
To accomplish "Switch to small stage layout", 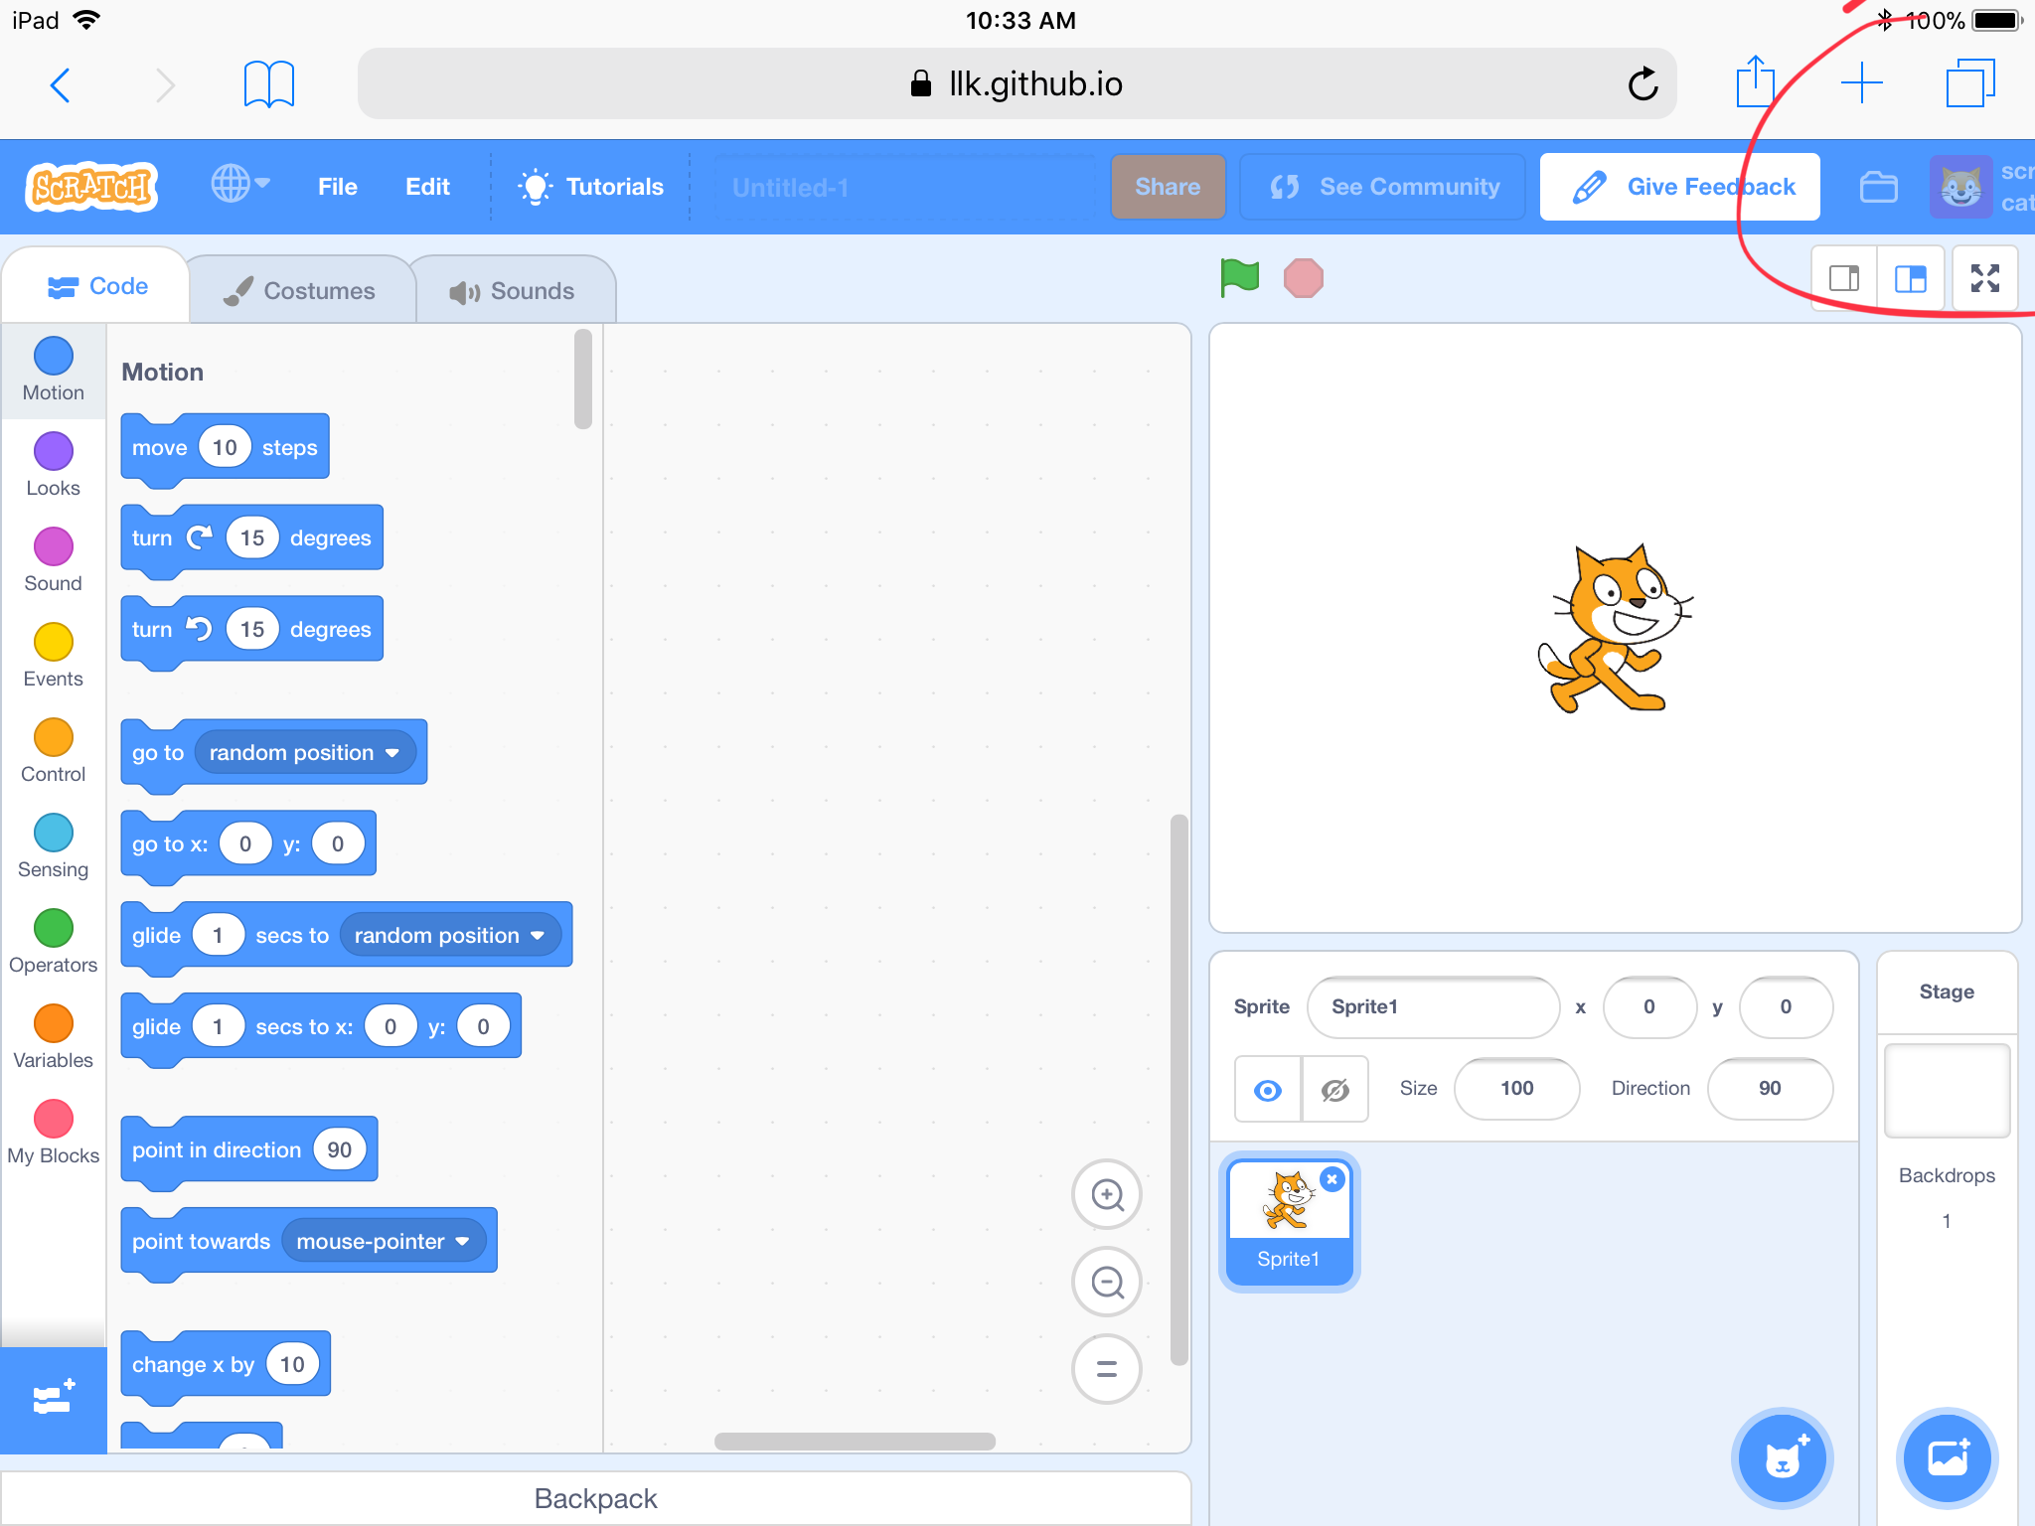I will pyautogui.click(x=1846, y=279).
